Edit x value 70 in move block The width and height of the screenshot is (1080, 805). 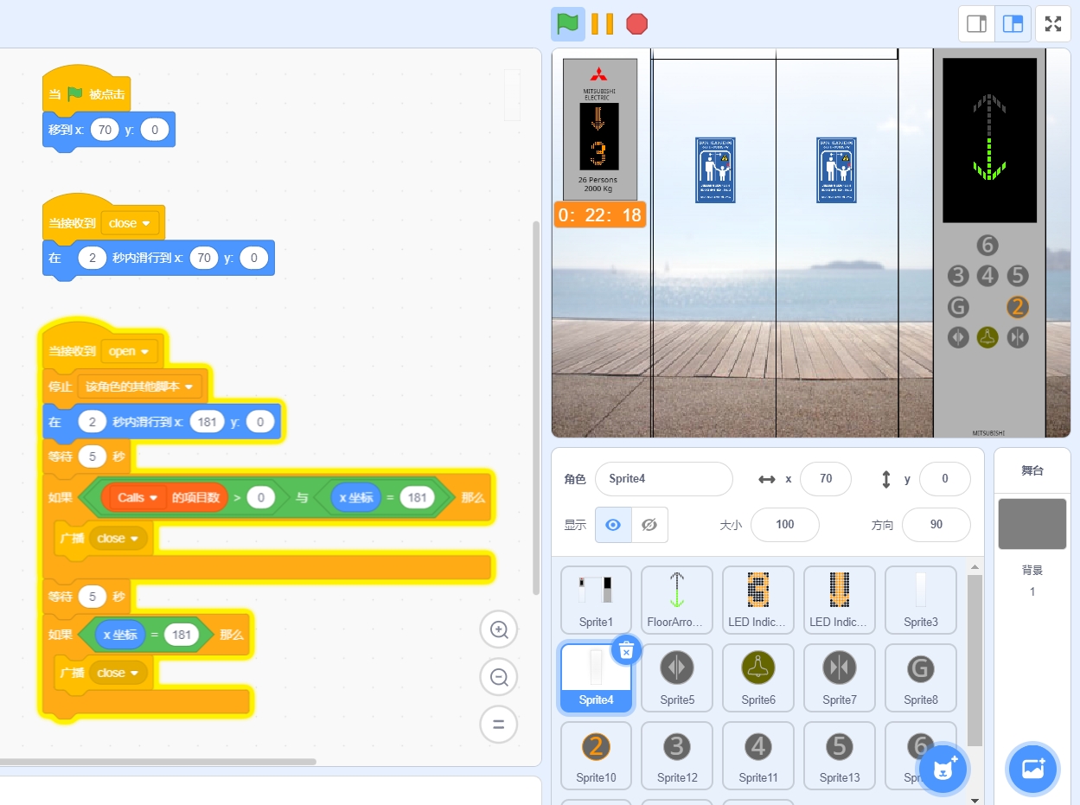click(x=105, y=131)
